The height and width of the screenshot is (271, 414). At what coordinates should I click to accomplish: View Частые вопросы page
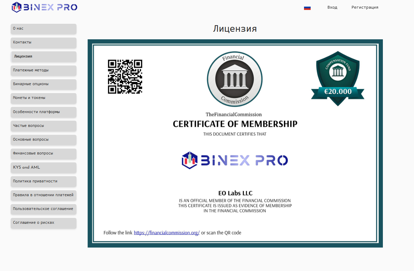(44, 126)
